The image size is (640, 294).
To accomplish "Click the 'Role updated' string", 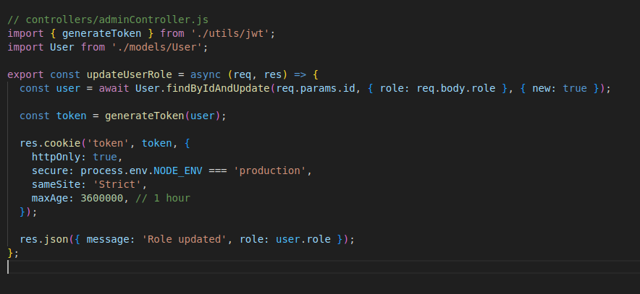I will point(184,239).
